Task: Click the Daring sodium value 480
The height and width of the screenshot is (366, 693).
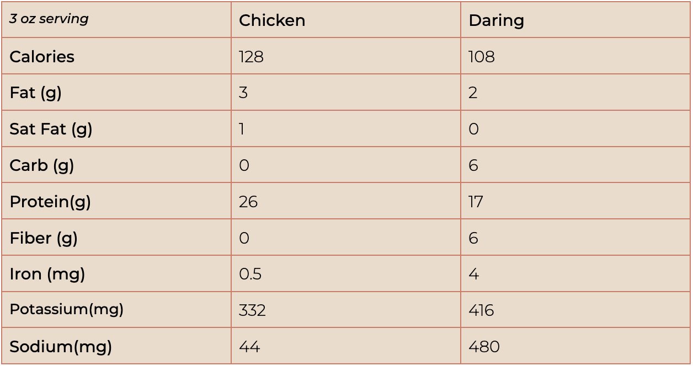Action: click(484, 347)
